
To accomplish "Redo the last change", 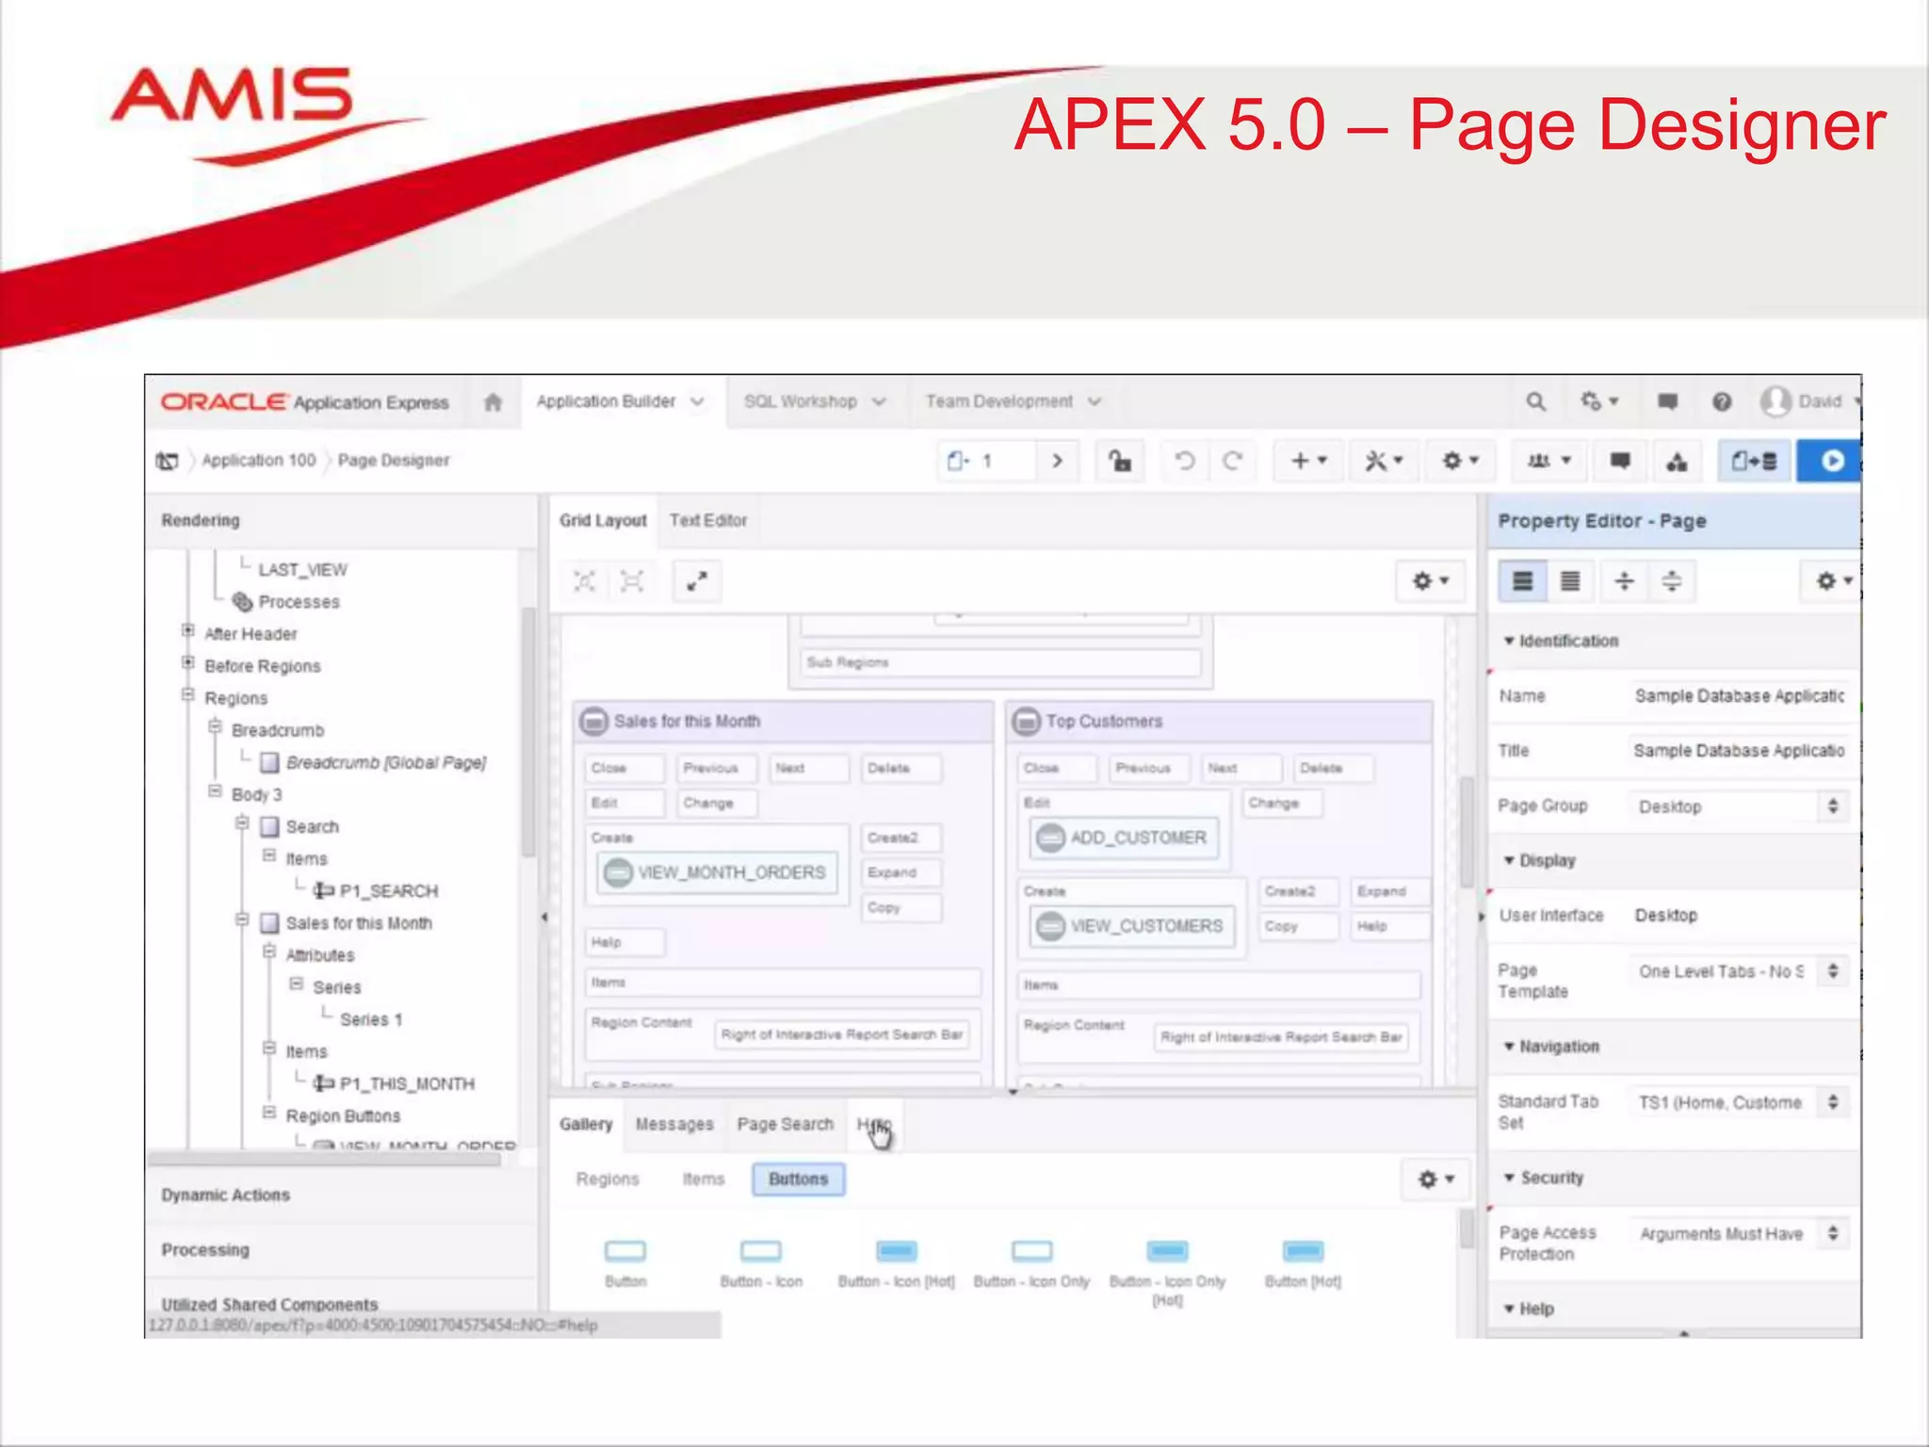I will [x=1233, y=461].
